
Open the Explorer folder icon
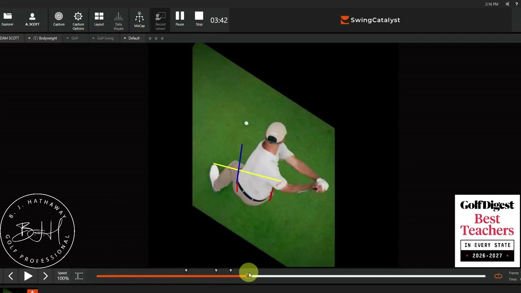point(7,19)
